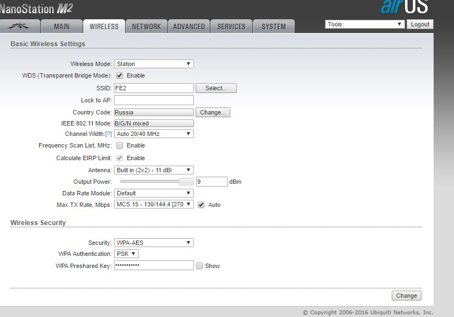Open the Channel Width help [?] link
Image resolution: width=454 pixels, height=317 pixels.
109,134
